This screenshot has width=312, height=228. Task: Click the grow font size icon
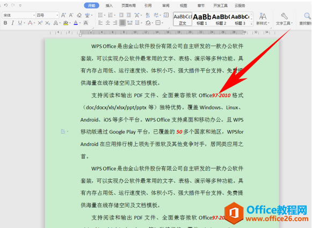[x=63, y=15]
